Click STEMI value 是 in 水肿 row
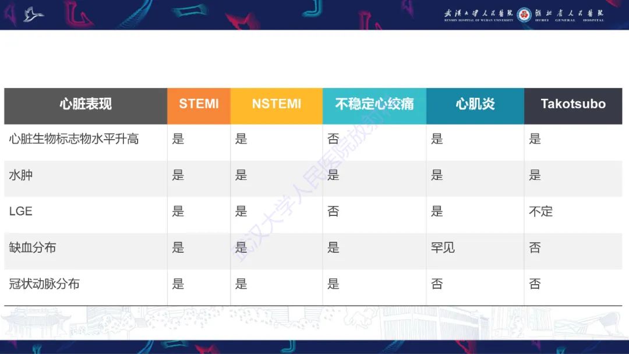Viewport: 629px width, 354px height. click(x=178, y=175)
